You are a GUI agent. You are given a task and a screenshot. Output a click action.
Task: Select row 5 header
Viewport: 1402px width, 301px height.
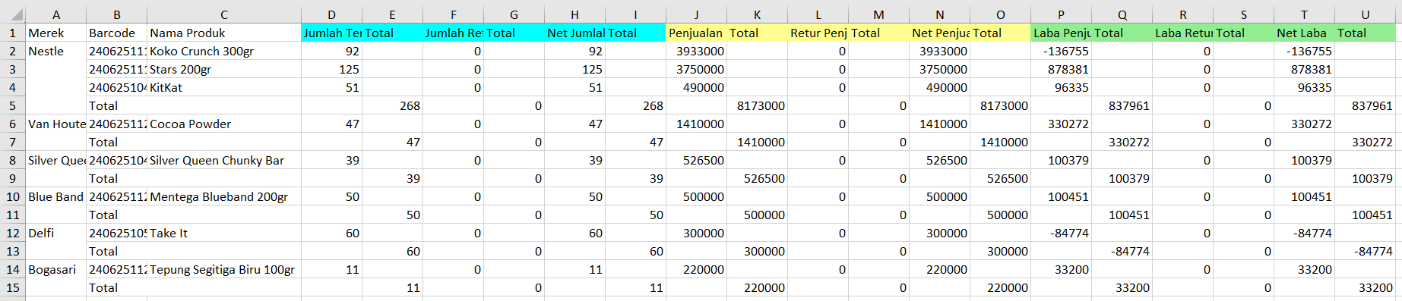pyautogui.click(x=12, y=105)
